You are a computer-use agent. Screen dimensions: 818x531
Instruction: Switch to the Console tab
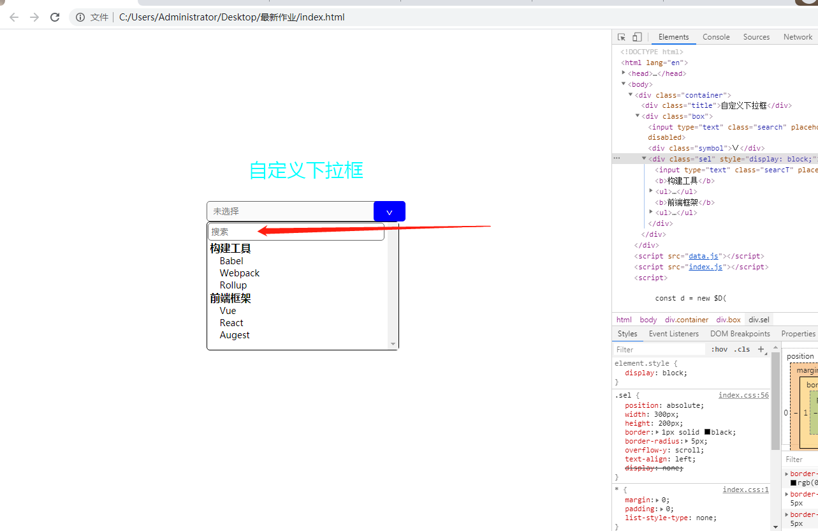pos(716,37)
